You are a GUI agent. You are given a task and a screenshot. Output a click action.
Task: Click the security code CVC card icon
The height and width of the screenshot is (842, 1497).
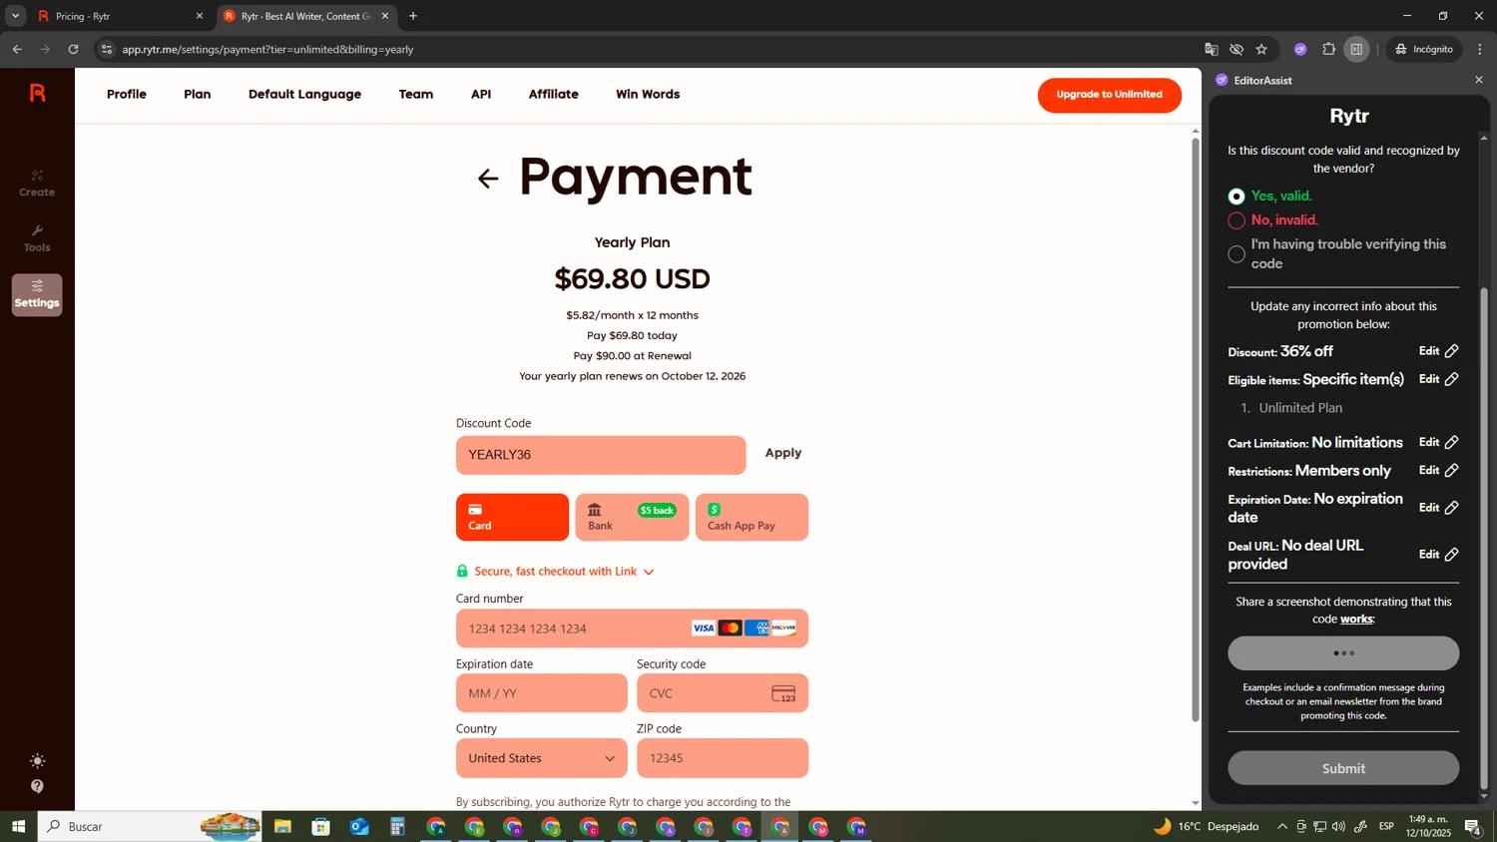[783, 693]
